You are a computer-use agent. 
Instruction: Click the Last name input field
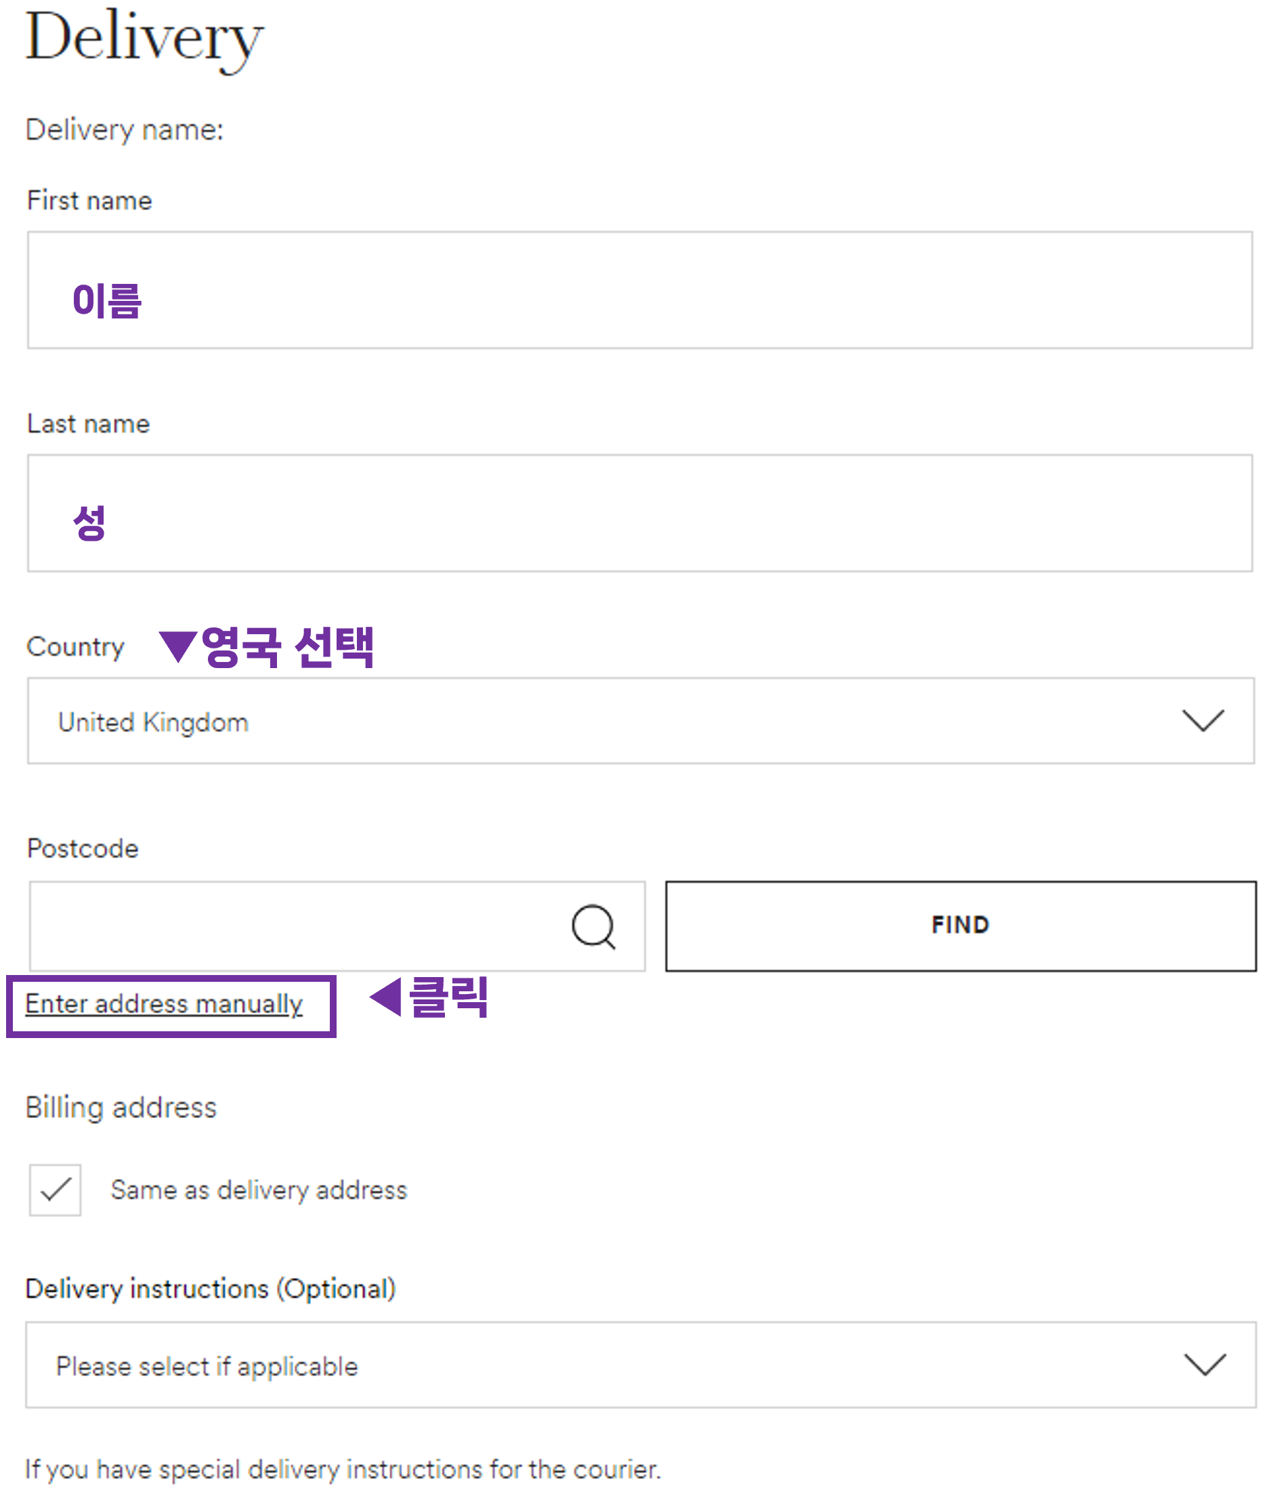[x=640, y=513]
